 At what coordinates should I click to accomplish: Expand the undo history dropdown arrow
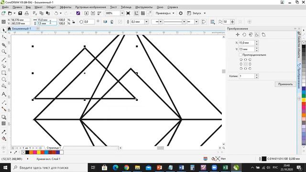point(61,13)
